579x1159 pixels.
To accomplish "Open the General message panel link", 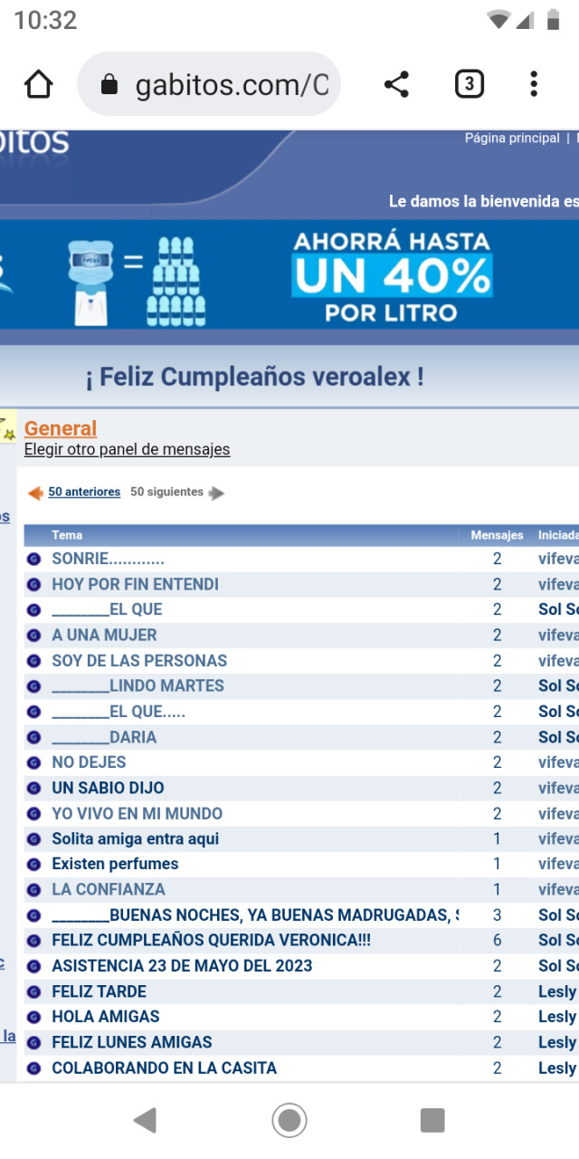I will tap(61, 428).
